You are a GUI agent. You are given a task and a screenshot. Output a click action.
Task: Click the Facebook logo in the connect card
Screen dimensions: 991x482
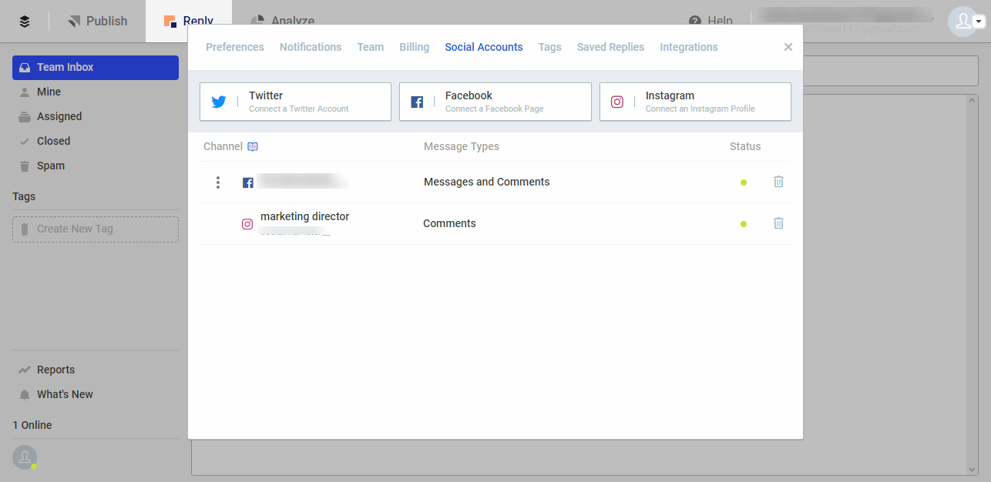[417, 101]
